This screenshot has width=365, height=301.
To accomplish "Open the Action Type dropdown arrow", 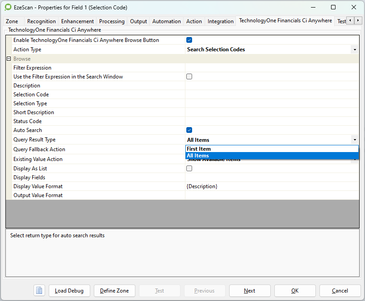I will (x=354, y=49).
